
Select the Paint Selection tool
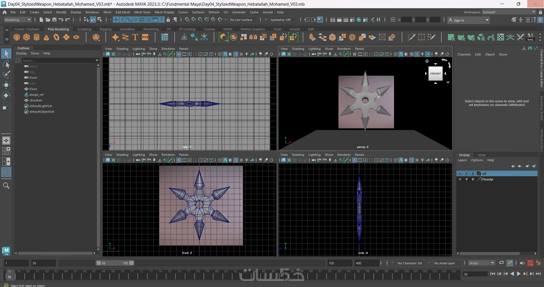click(6, 75)
